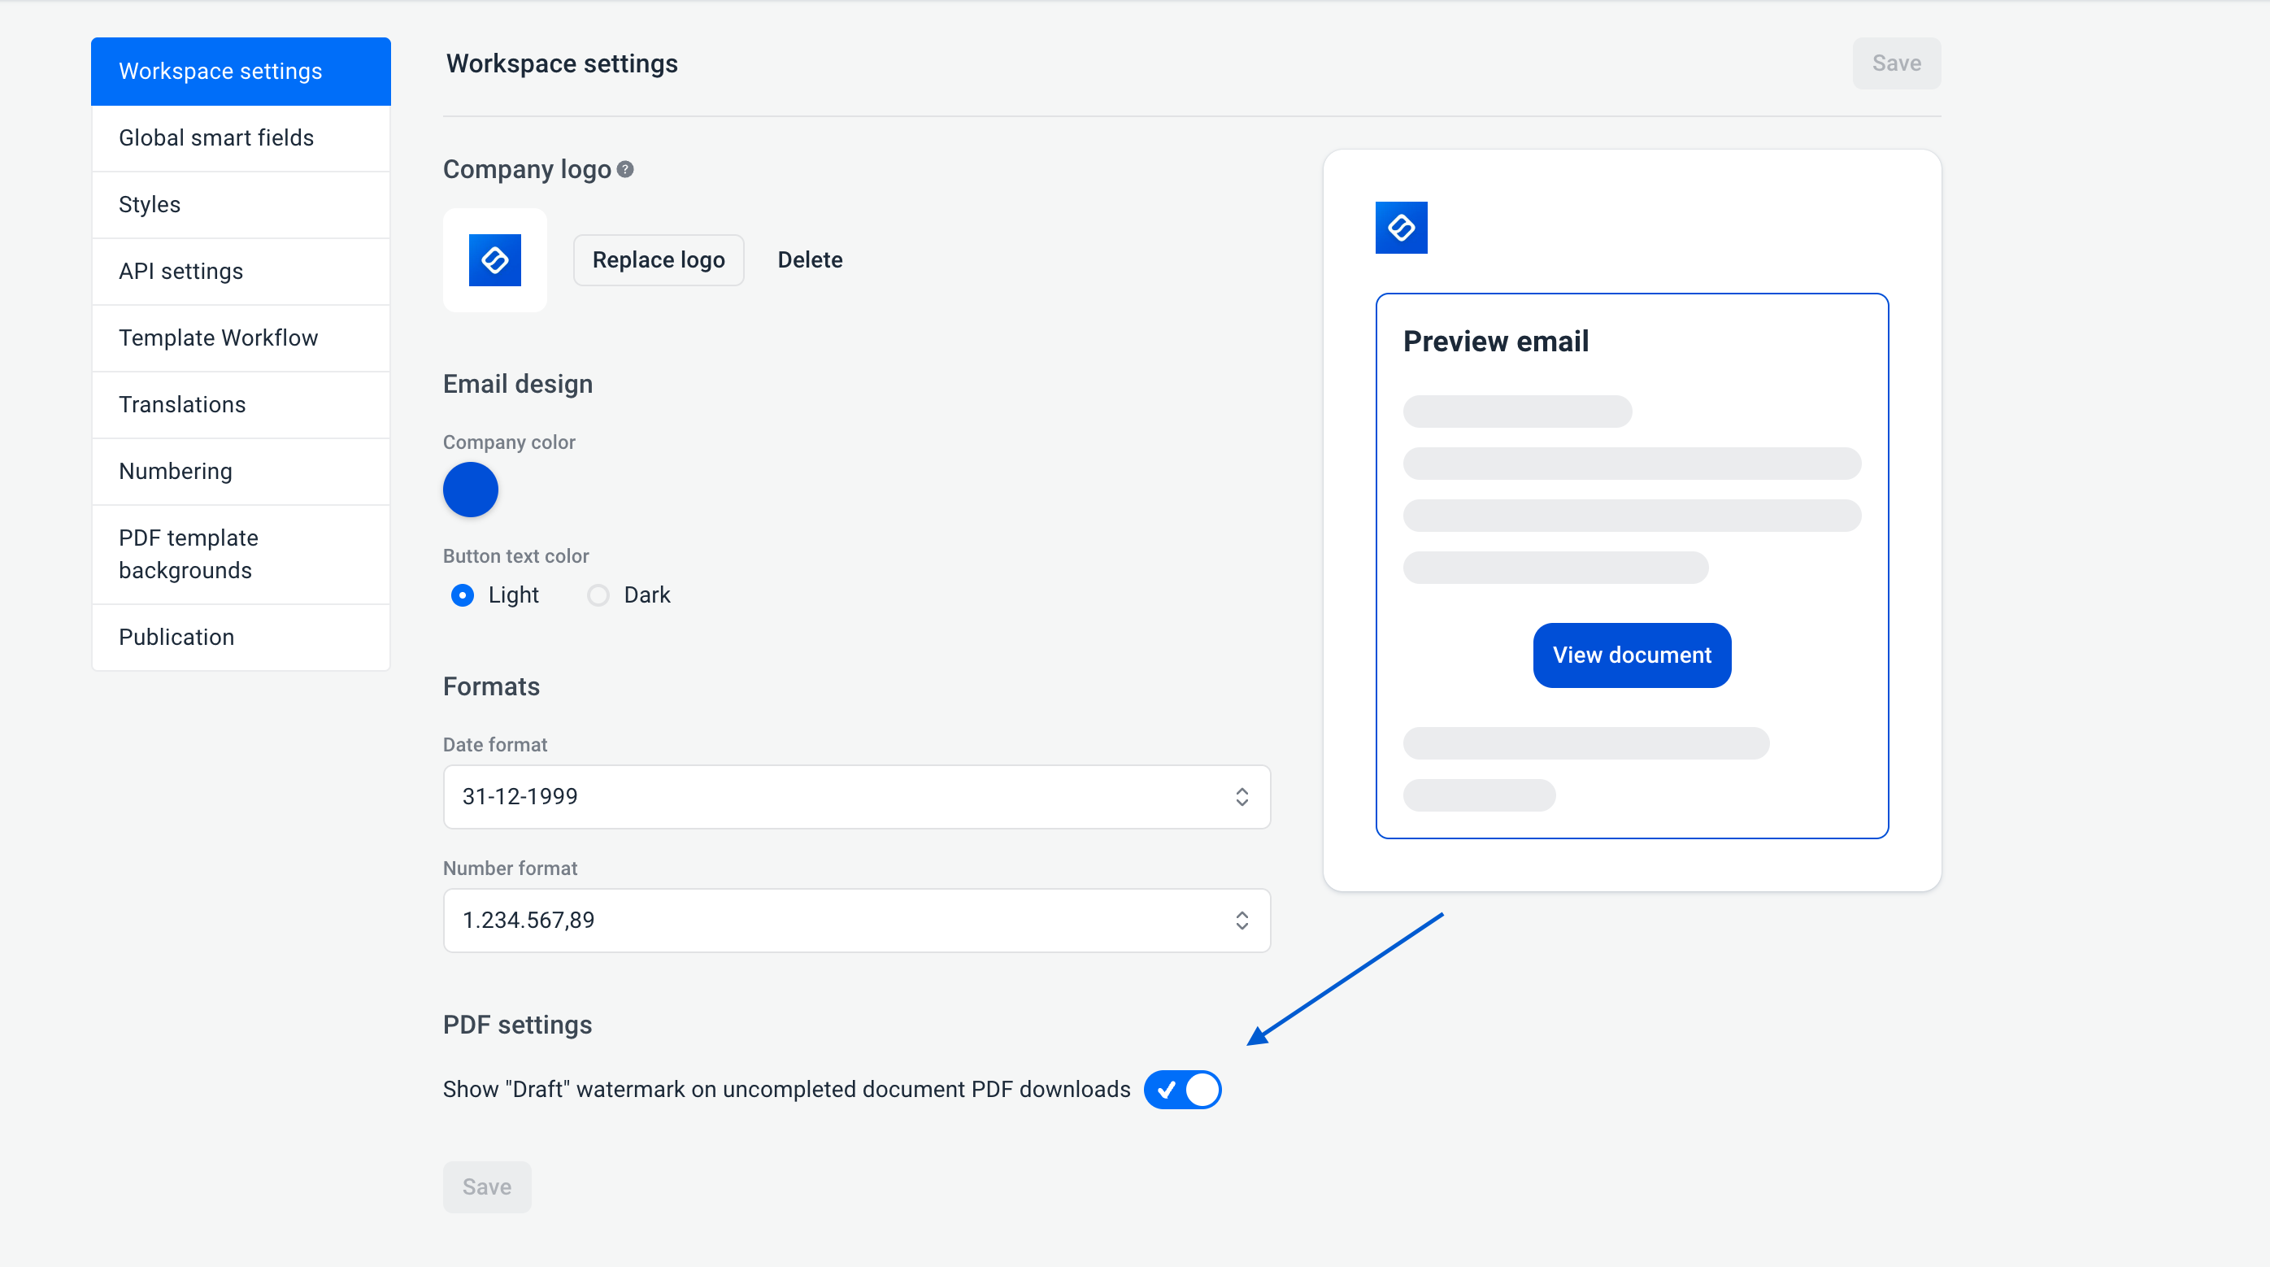Click View document in email preview
Viewport: 2270px width, 1267px height.
(1631, 655)
